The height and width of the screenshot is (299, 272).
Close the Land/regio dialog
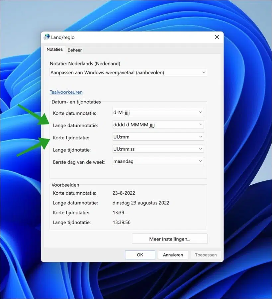click(217, 37)
